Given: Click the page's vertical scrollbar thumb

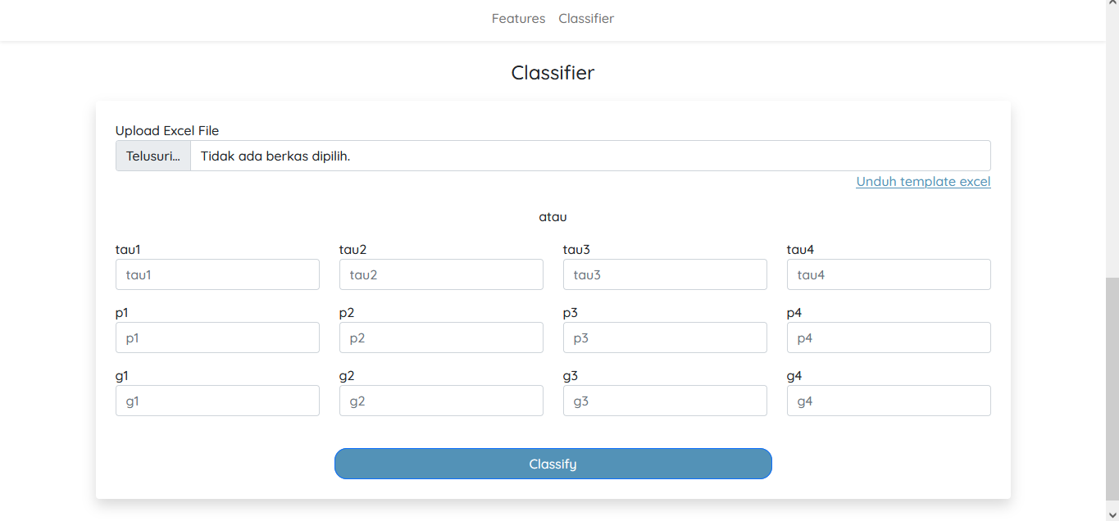Looking at the screenshot, I should tap(1112, 389).
